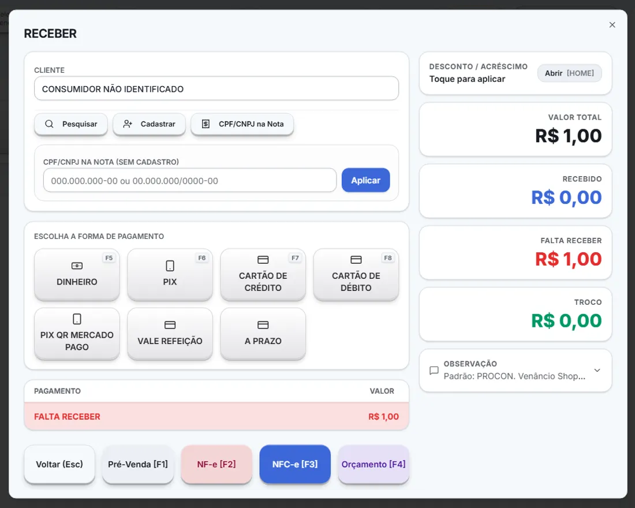635x508 pixels.
Task: Click the F8 badge on CARTÃO DE DÉBITO
Action: pyautogui.click(x=388, y=258)
